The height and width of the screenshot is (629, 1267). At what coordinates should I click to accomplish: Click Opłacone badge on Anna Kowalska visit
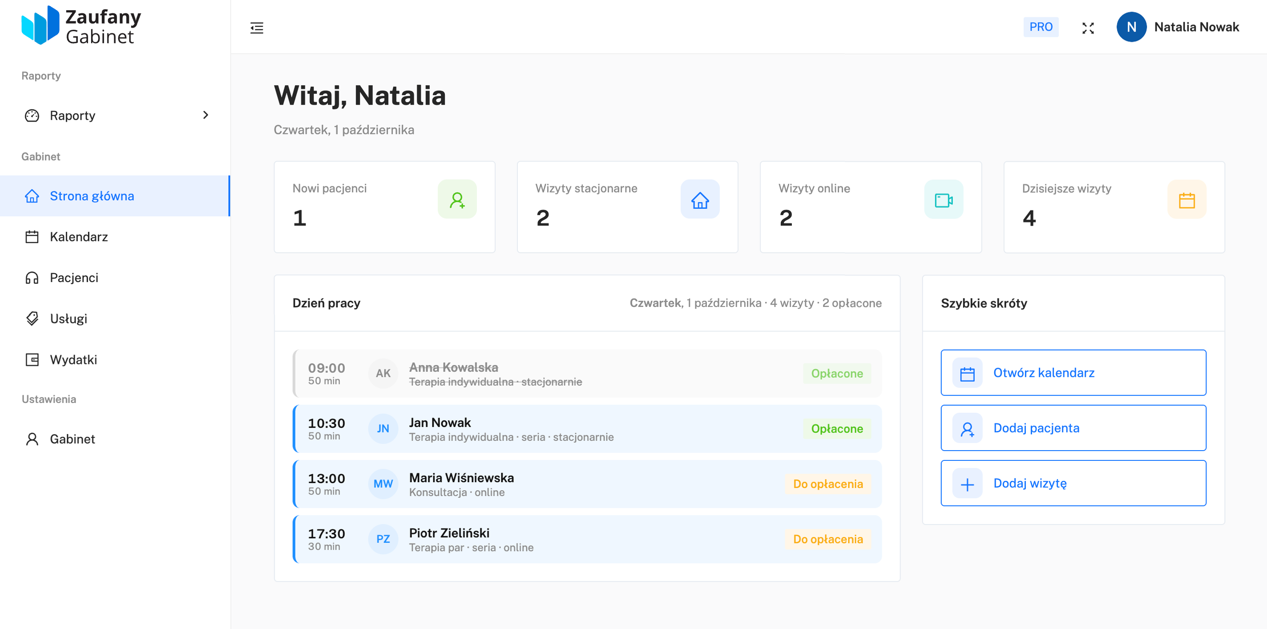(x=837, y=374)
